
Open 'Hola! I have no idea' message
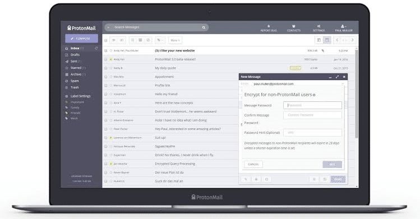point(181,120)
